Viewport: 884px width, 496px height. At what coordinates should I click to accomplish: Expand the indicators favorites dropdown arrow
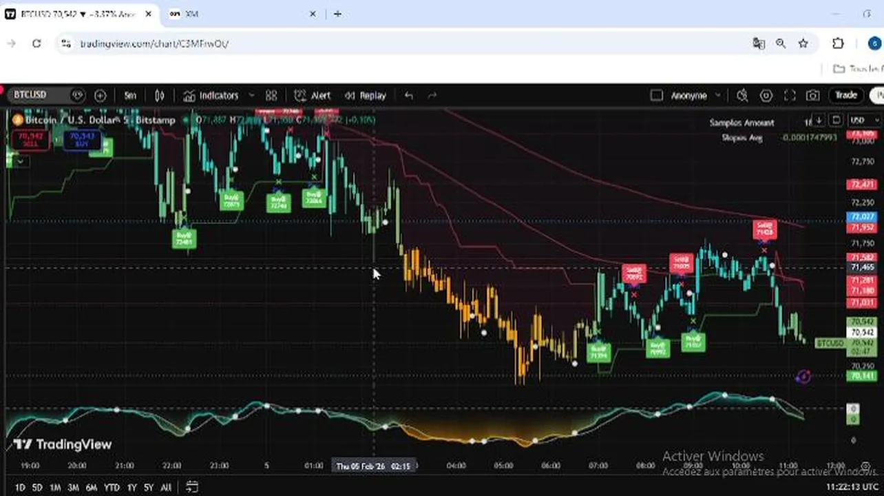pyautogui.click(x=251, y=96)
